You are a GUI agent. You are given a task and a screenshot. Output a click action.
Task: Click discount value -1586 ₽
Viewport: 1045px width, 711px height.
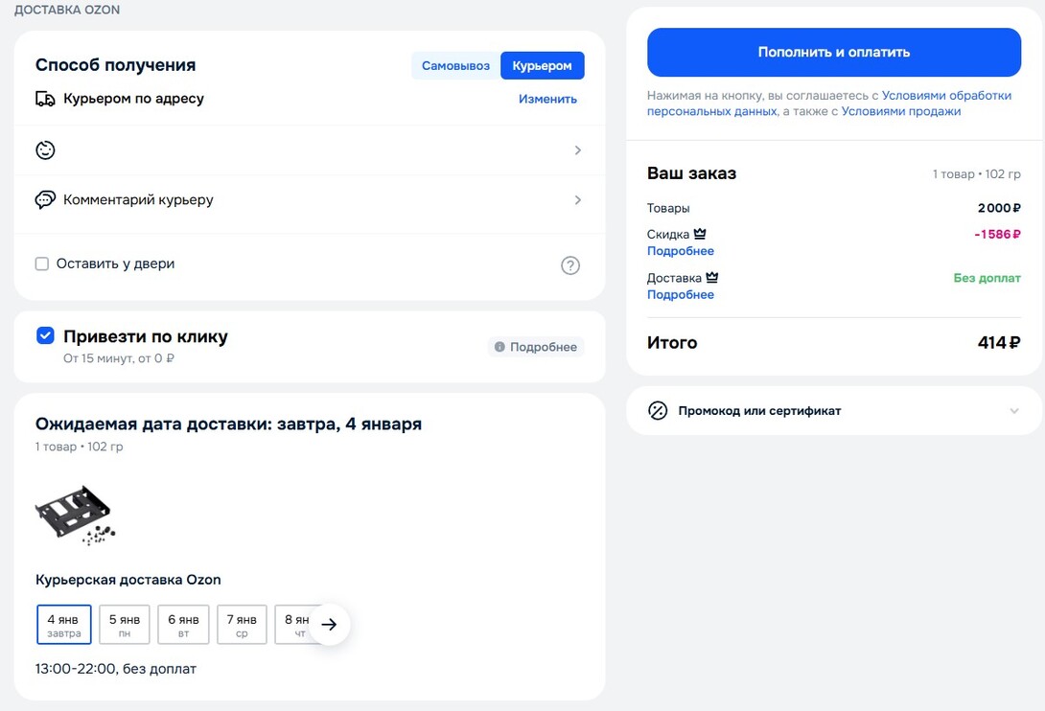coord(997,234)
